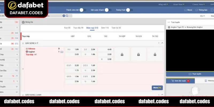214x107 pixels.
Task: Click the More(19) button
Action: (x=157, y=87)
